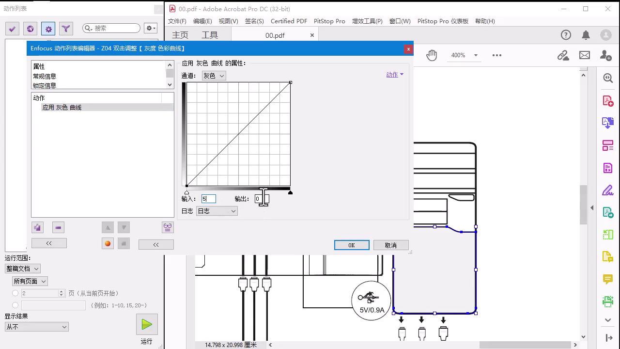
Task: Open the share link icon
Action: pos(563,55)
